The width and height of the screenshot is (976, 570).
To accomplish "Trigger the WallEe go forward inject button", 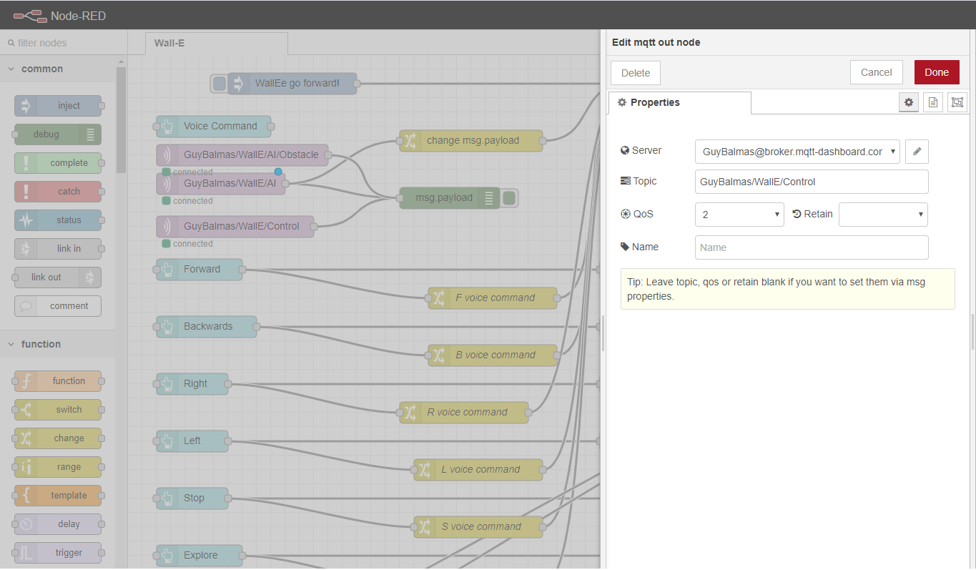I will [x=220, y=83].
